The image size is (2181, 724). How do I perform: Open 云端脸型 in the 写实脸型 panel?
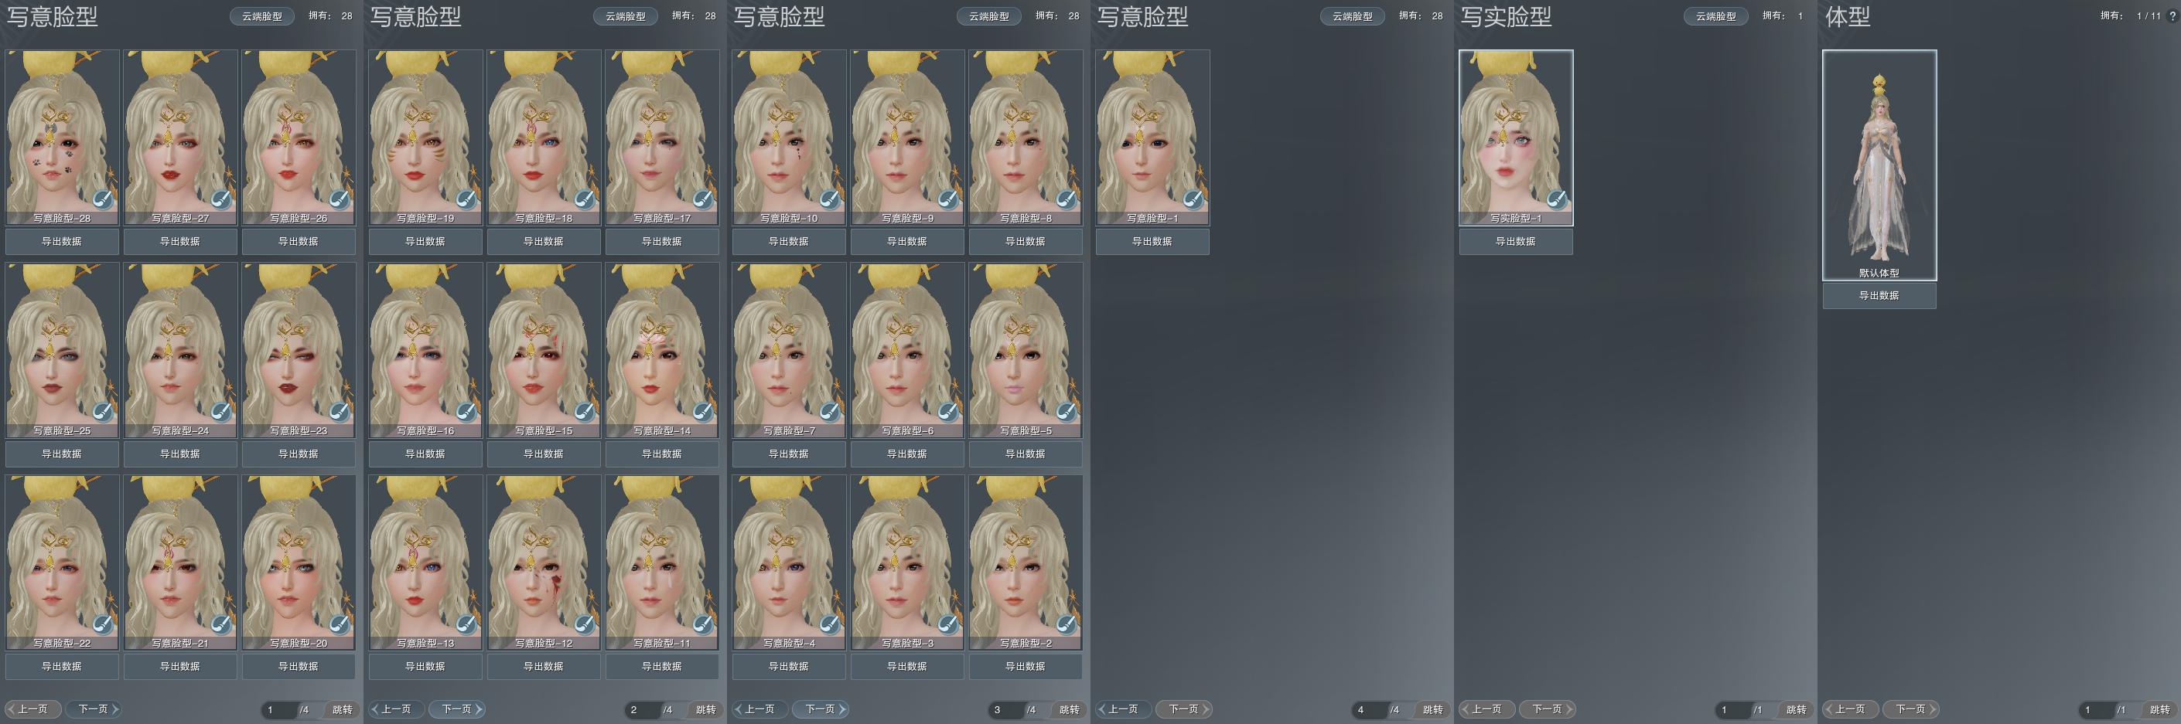(1715, 16)
